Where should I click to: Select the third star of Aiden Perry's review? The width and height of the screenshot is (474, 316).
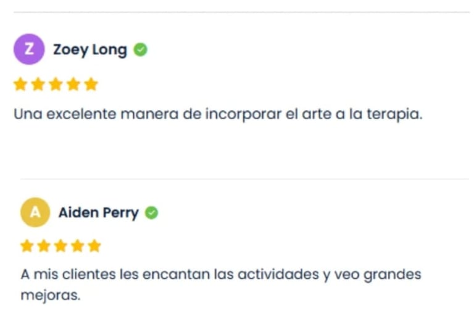tap(60, 246)
